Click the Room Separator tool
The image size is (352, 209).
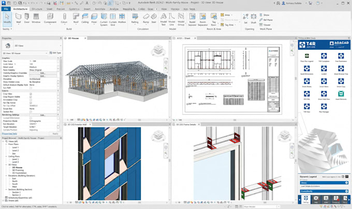[x=203, y=20]
